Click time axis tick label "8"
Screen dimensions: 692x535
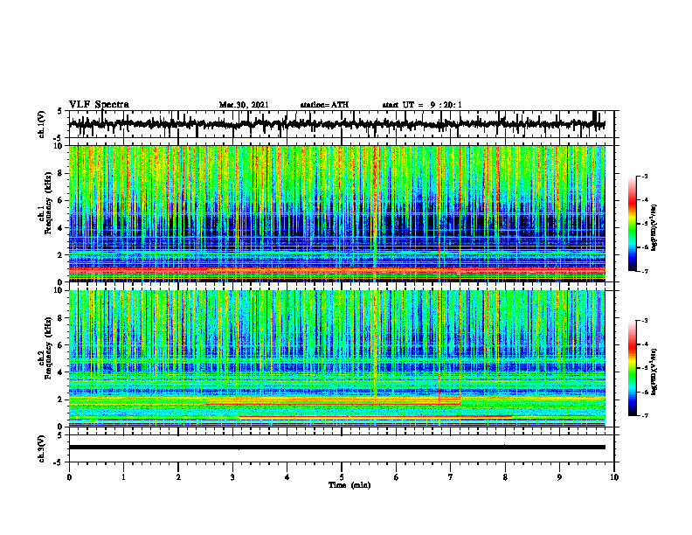tap(505, 477)
